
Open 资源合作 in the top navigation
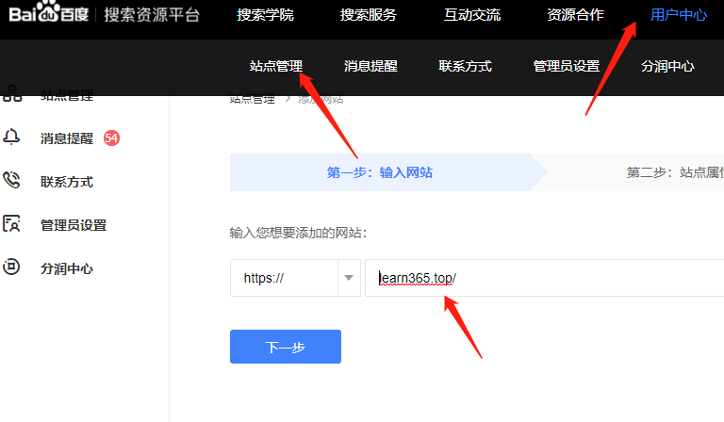(575, 15)
